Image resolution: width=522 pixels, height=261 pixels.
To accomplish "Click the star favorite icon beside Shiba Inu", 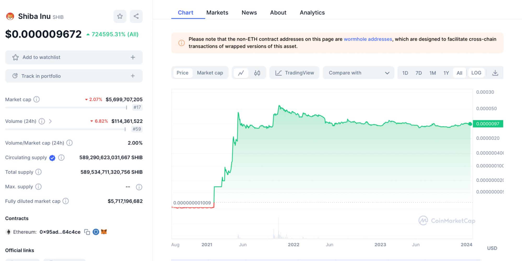I will click(x=120, y=16).
